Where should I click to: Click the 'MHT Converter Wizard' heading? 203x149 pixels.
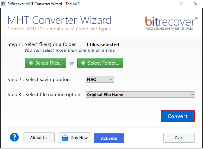pos(59,20)
